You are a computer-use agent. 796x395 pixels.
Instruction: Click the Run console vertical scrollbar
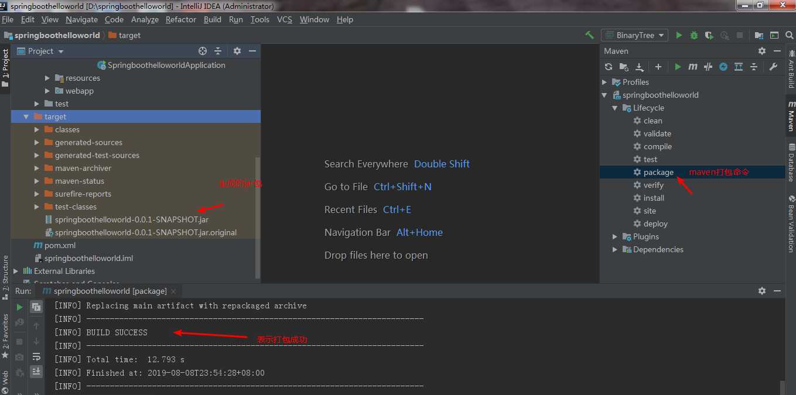coord(782,387)
